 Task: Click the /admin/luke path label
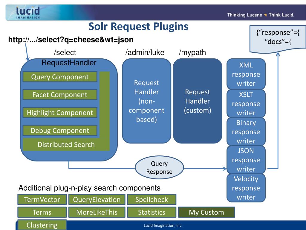pos(145,52)
